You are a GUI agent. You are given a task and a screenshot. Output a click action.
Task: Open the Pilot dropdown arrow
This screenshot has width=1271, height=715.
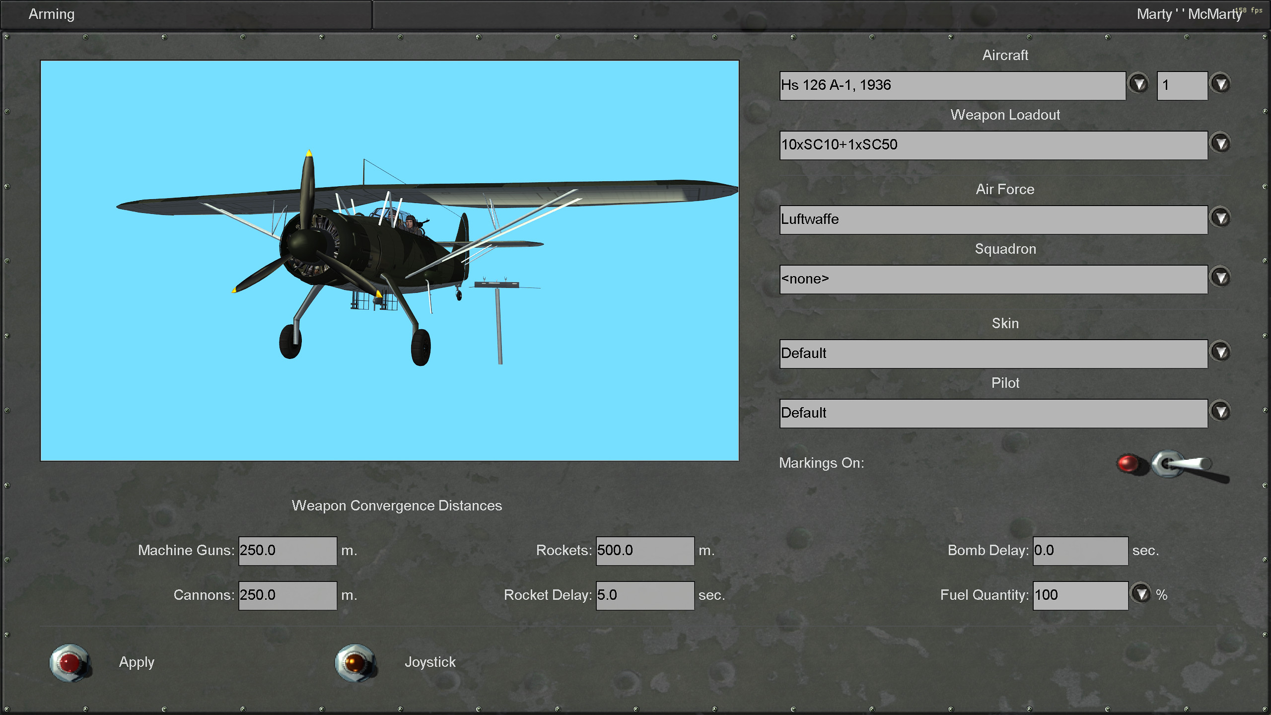point(1221,411)
